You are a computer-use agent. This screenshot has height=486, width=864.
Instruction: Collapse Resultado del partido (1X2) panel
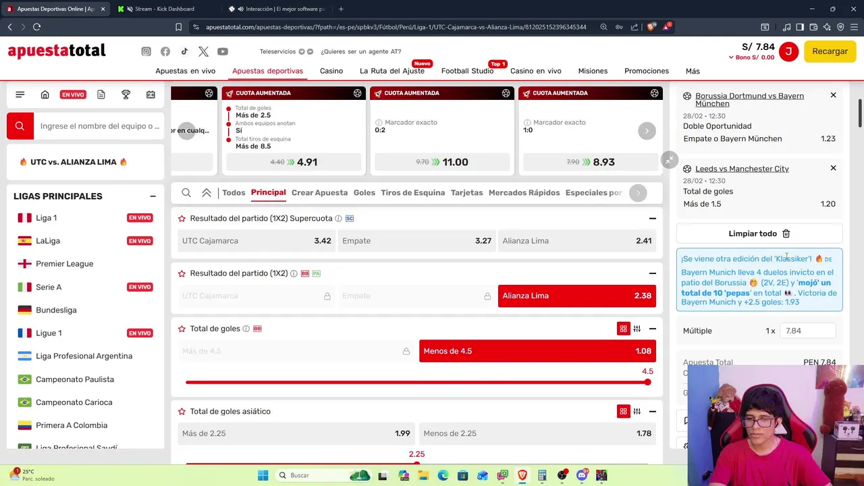pyautogui.click(x=652, y=273)
